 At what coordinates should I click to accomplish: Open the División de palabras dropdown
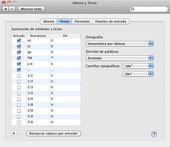coord(120,58)
